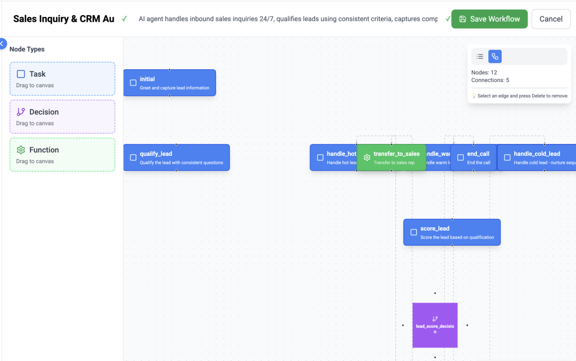Click the Task node type square icon
The image size is (576, 361).
click(21, 74)
